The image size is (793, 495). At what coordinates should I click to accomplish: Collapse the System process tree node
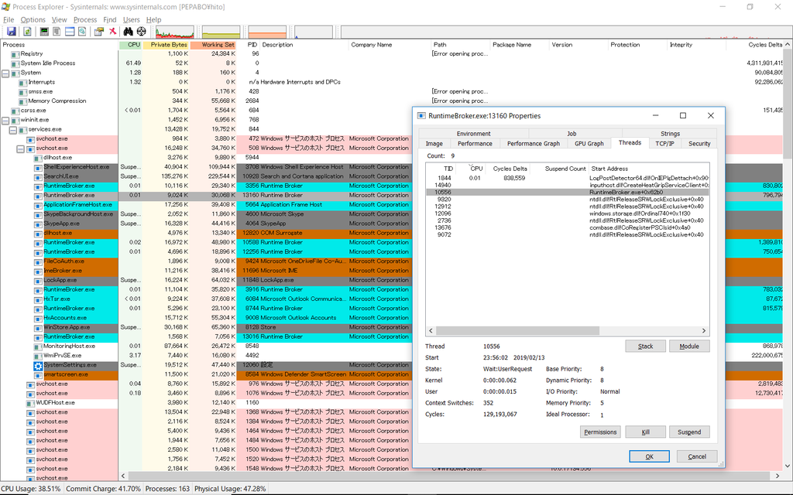pyautogui.click(x=5, y=73)
